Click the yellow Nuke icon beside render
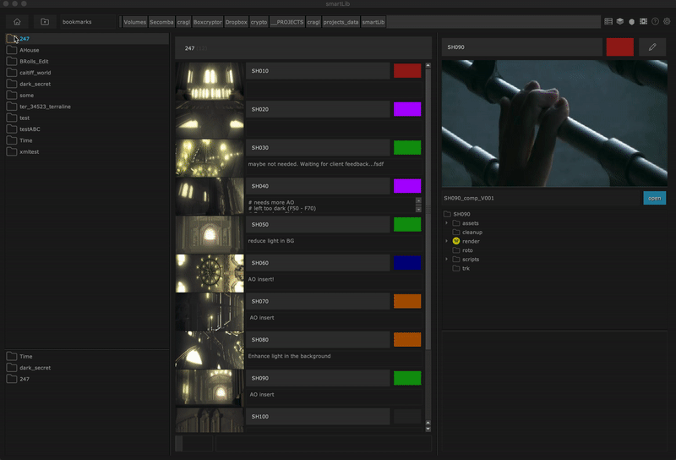The height and width of the screenshot is (460, 676). (456, 241)
